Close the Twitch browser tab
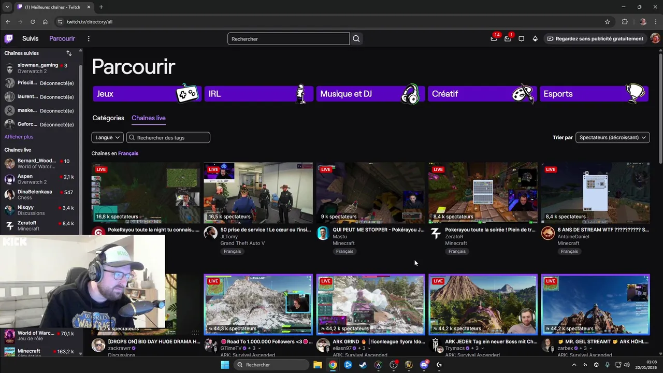 (89, 7)
